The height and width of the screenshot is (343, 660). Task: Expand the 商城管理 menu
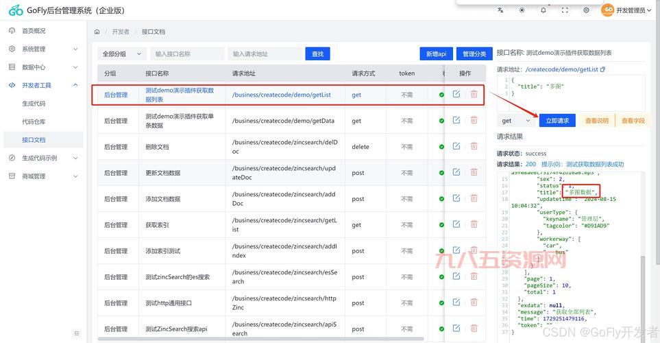43,176
